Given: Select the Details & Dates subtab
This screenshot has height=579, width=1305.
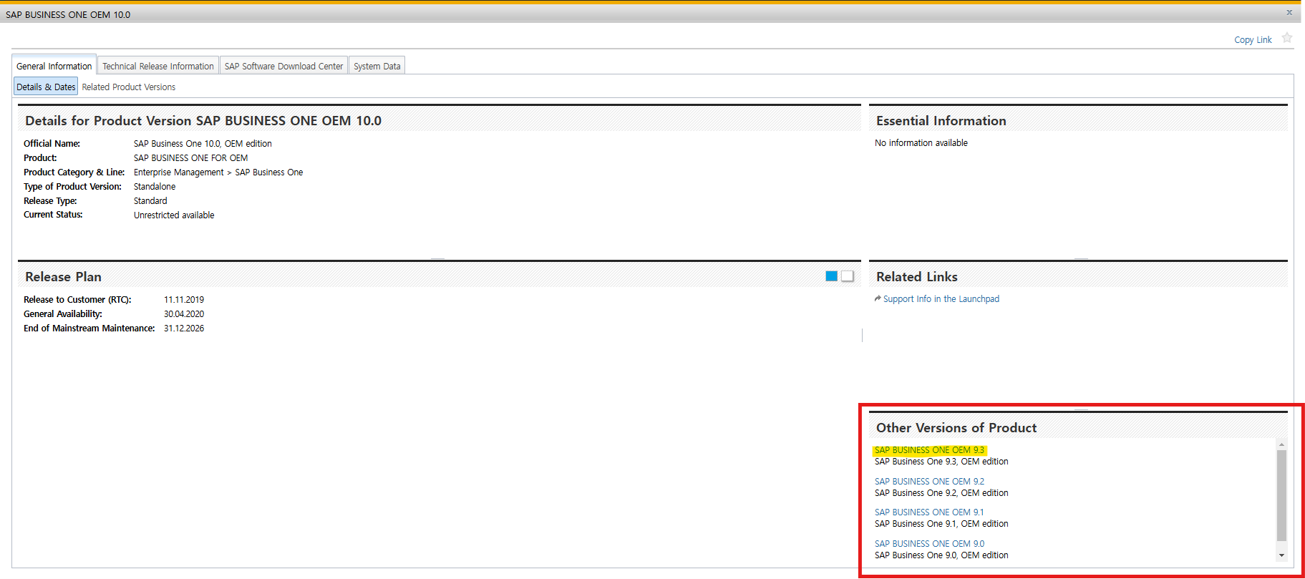Looking at the screenshot, I should 46,87.
